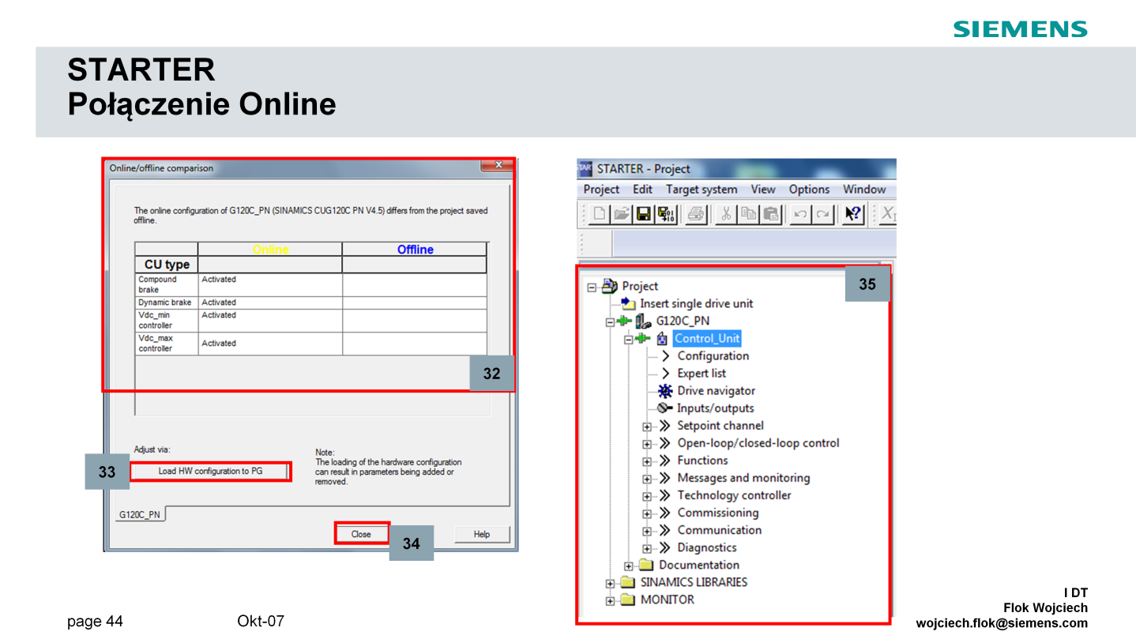Click the CU type row header
Image resolution: width=1136 pixels, height=639 pixels.
point(167,265)
